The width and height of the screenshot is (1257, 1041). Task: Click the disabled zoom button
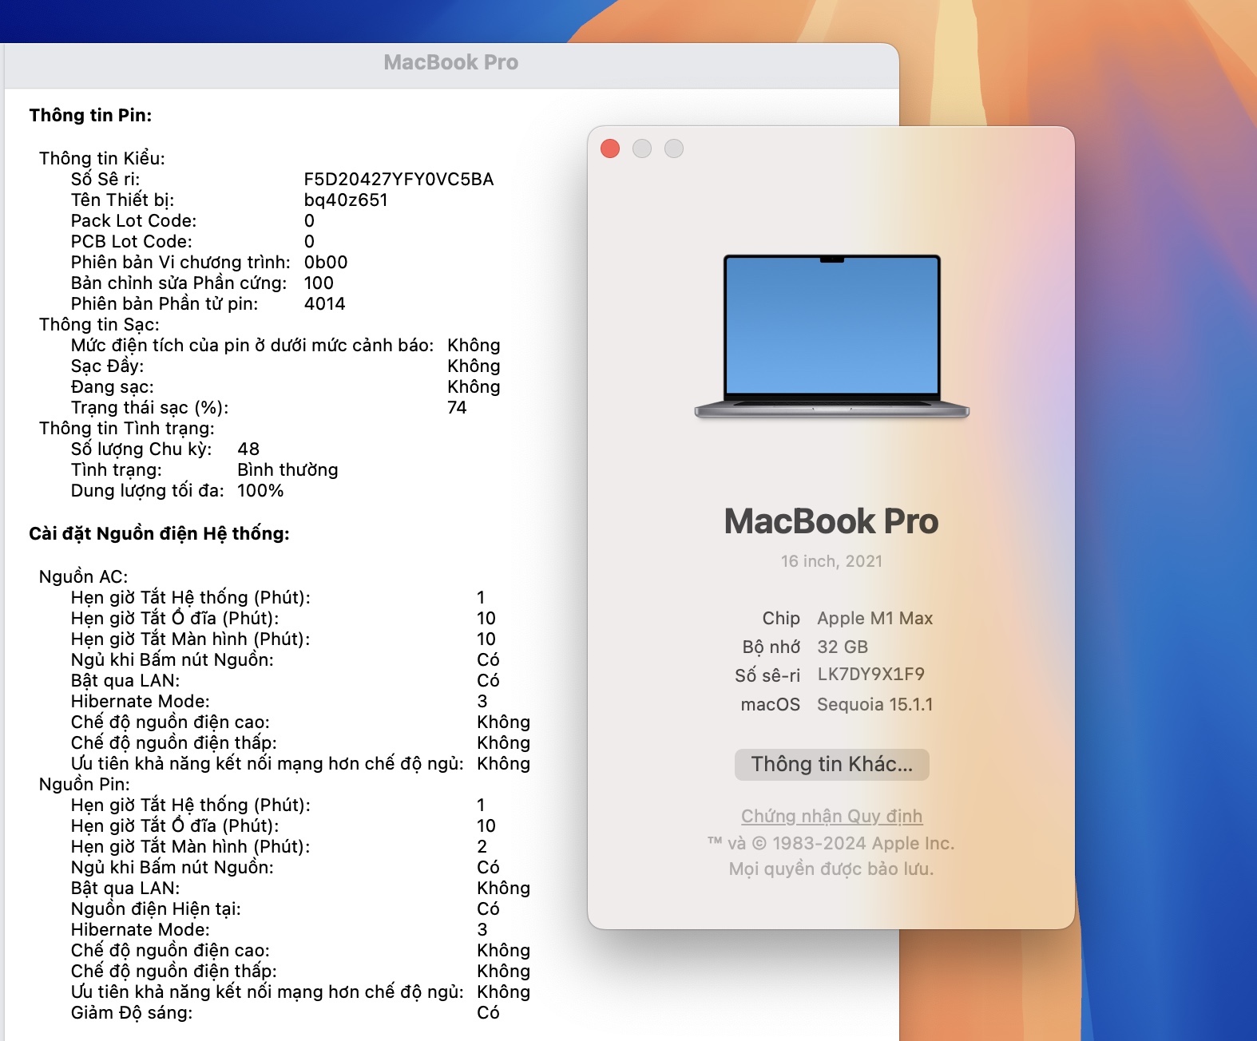pos(674,148)
